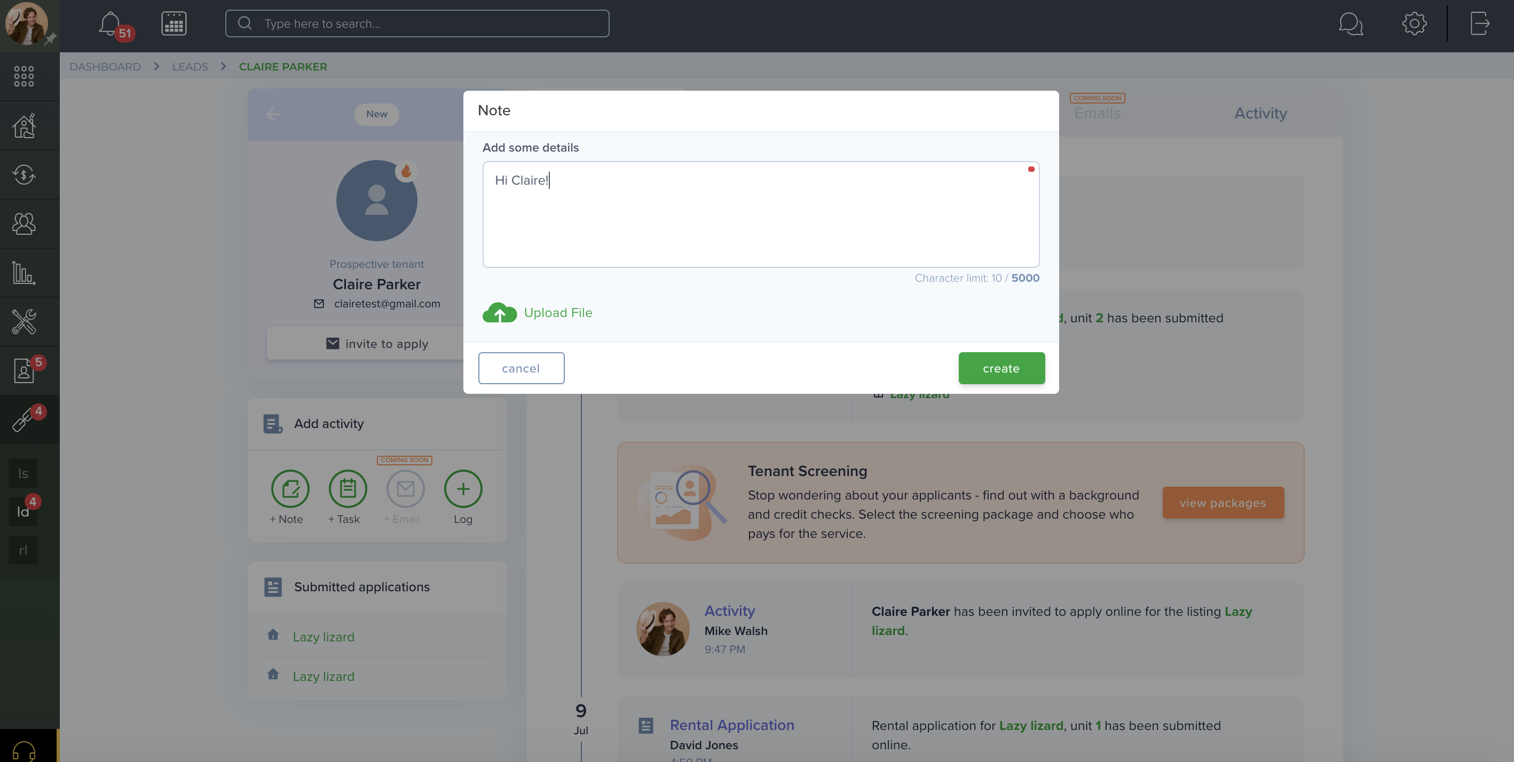This screenshot has width=1514, height=762.
Task: Create the note
Action: 1002,368
